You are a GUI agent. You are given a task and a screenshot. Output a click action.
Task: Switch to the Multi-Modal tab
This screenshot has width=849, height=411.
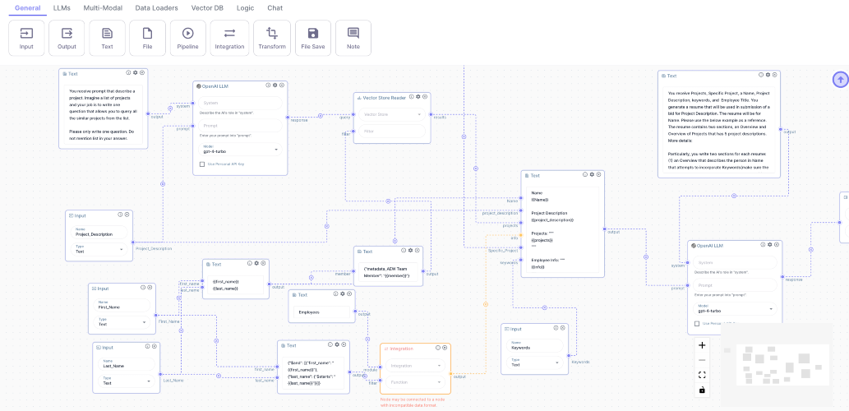pos(103,8)
